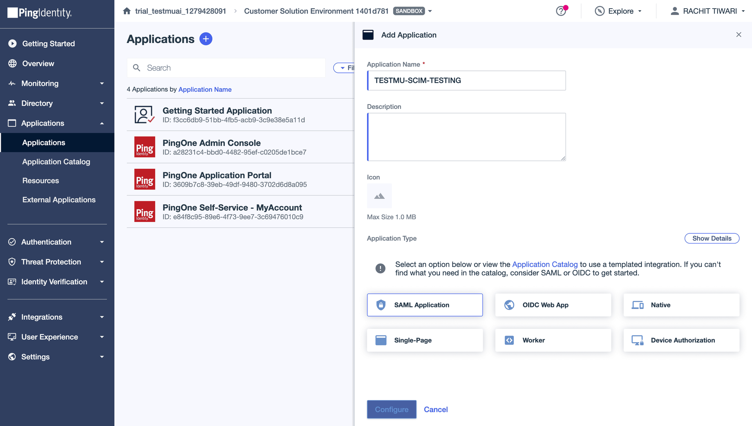Click the Show Details button
The image size is (752, 426).
pos(712,238)
